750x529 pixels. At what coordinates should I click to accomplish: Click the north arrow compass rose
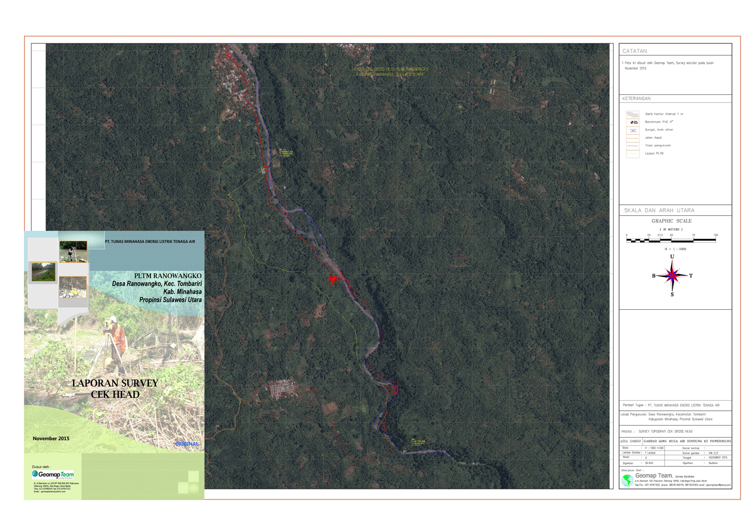coord(672,276)
